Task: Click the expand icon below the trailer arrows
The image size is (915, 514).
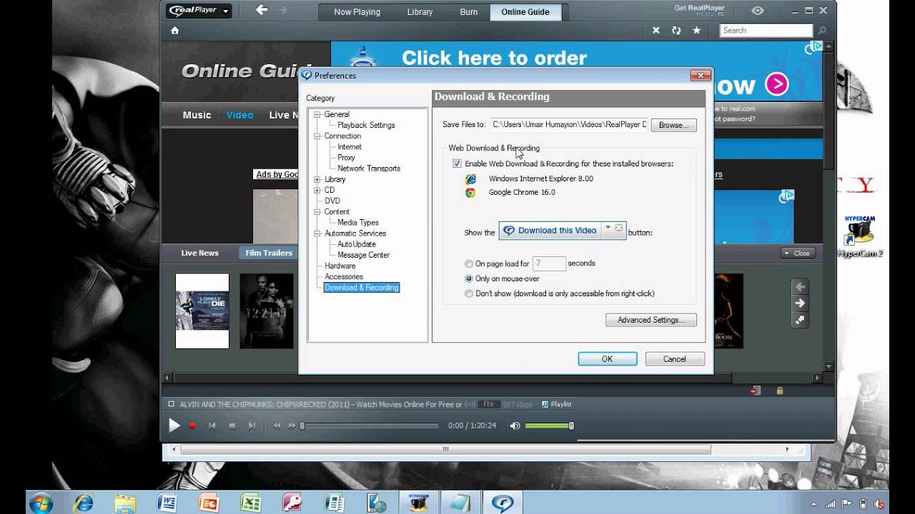Action: point(800,321)
